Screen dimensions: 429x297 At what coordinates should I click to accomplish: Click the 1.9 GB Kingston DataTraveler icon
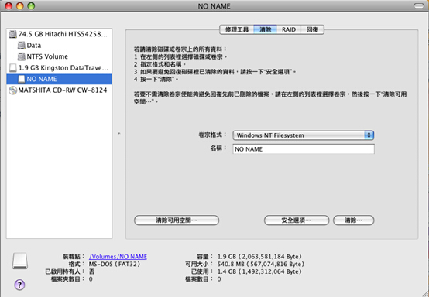click(12, 68)
